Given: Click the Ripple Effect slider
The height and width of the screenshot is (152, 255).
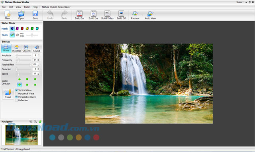Looking at the screenshot, I should click(24, 65).
